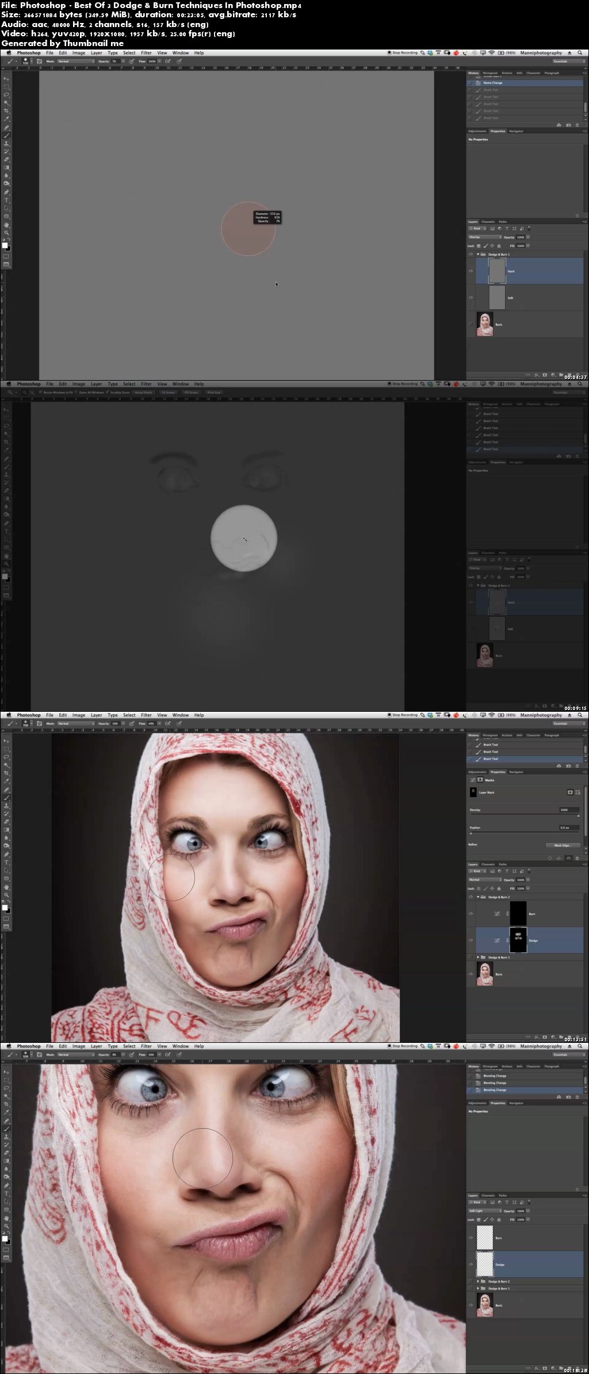Click Wi-Fi icon in 00:13:51 frame menu bar
Viewport: 589px width, 1374px height.
(491, 715)
